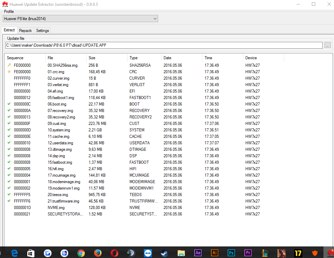Open the Windows Store taskbar icon
Image resolution: width=334 pixels, height=258 pixels.
click(x=31, y=253)
